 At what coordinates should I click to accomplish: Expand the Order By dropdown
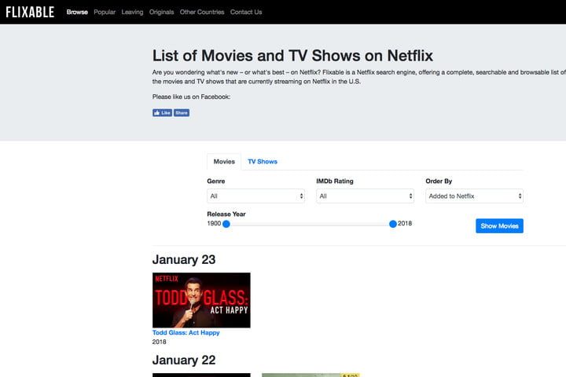(x=474, y=196)
